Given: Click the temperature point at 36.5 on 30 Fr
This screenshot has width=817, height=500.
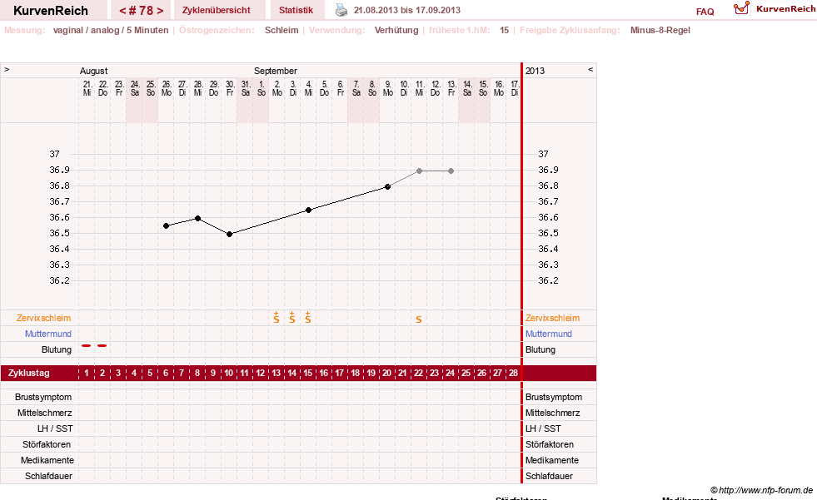Looking at the screenshot, I should 230,234.
